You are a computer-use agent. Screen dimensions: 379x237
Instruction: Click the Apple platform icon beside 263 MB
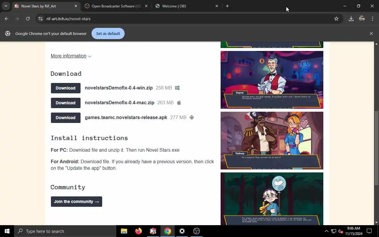tap(179, 103)
